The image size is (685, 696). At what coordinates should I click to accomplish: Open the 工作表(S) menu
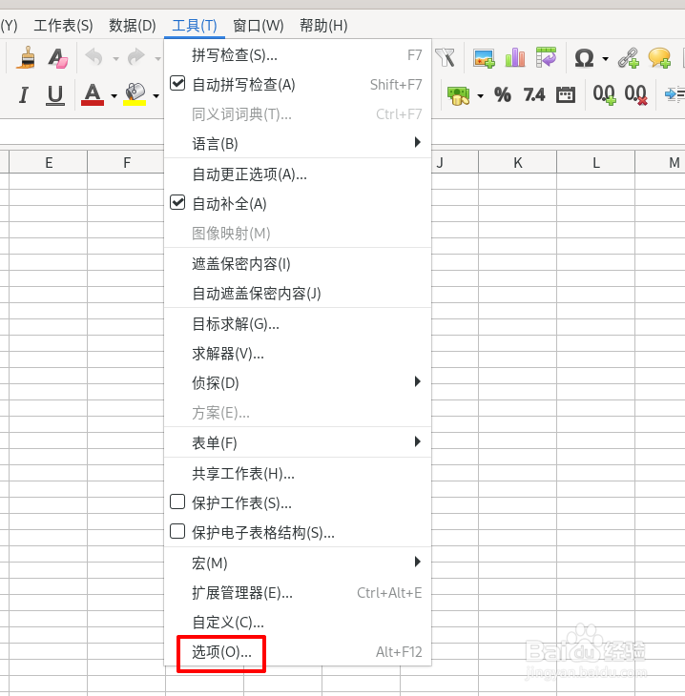(63, 26)
